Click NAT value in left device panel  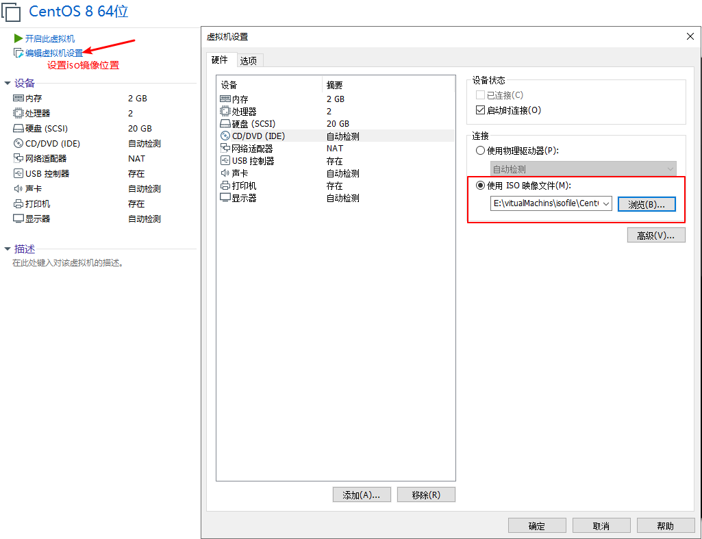click(x=136, y=158)
